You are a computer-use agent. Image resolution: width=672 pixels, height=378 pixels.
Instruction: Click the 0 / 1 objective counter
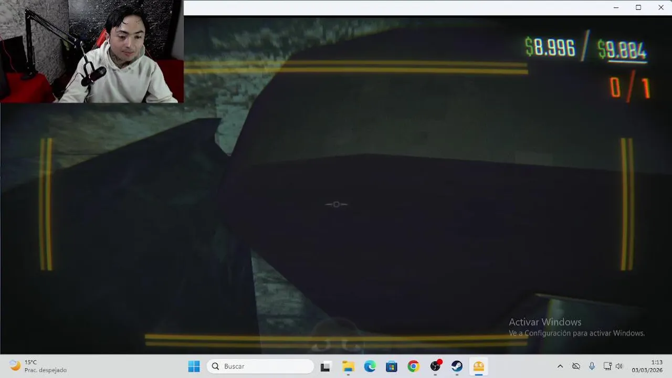click(630, 88)
